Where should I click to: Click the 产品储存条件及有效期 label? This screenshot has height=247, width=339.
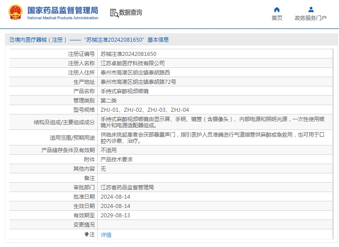coord(68,150)
